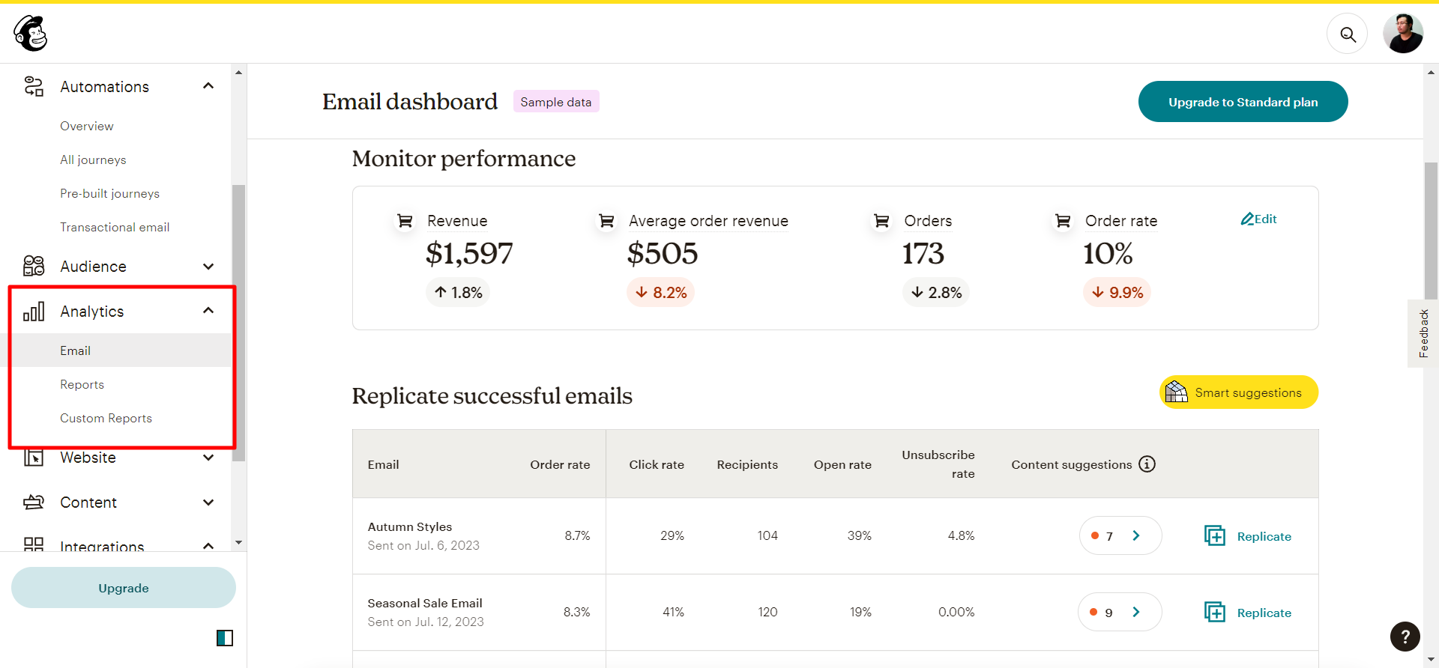Expand the Content section chevron
Screen dimensions: 1439x668
[208, 502]
